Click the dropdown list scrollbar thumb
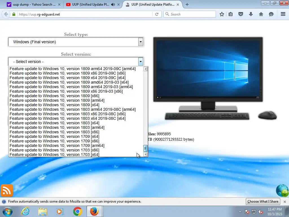Screen dimensions: 289x217 (x=145, y=148)
